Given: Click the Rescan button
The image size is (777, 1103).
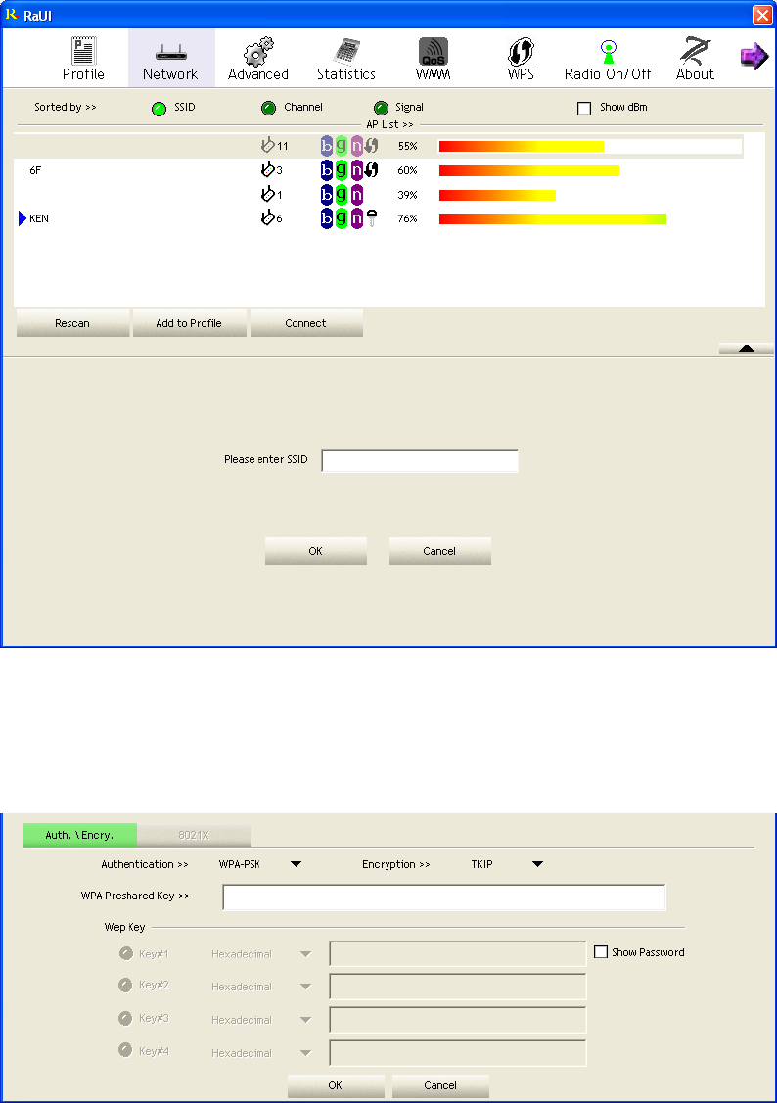Looking at the screenshot, I should 73,323.
